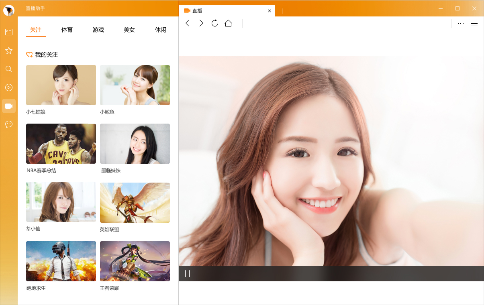The width and height of the screenshot is (484, 305).
Task: Pause the live video playback
Action: [x=188, y=274]
